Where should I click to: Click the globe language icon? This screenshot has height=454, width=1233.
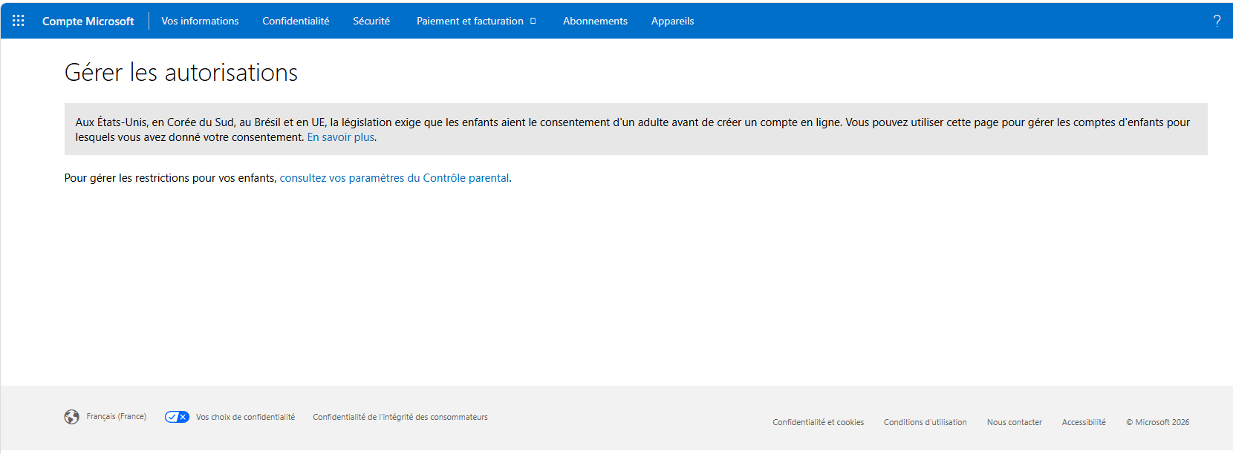click(x=71, y=417)
